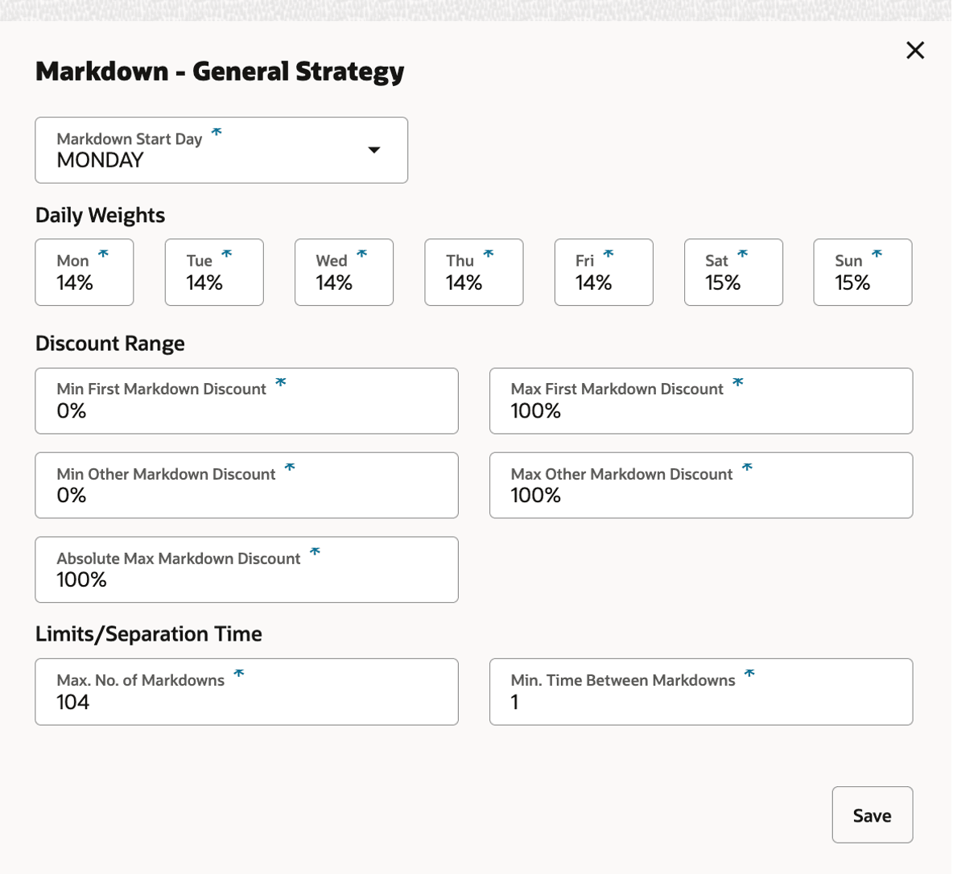This screenshot has width=953, height=874.
Task: Save the General Strategy settings
Action: pos(872,814)
